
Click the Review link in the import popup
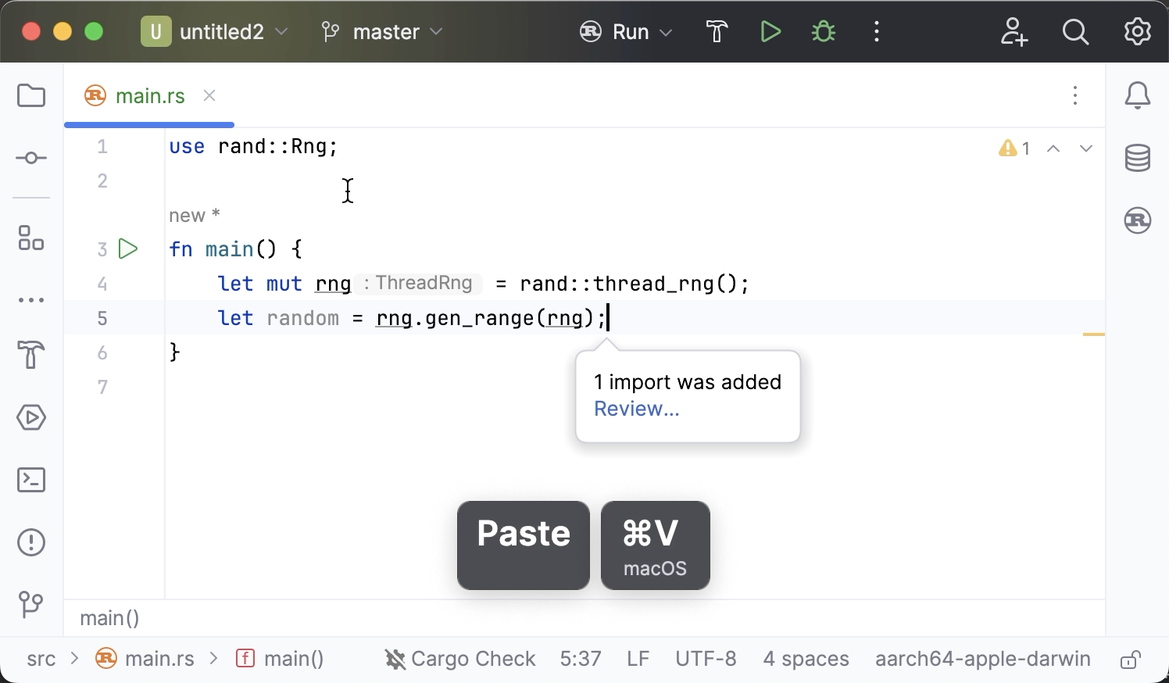tap(636, 408)
